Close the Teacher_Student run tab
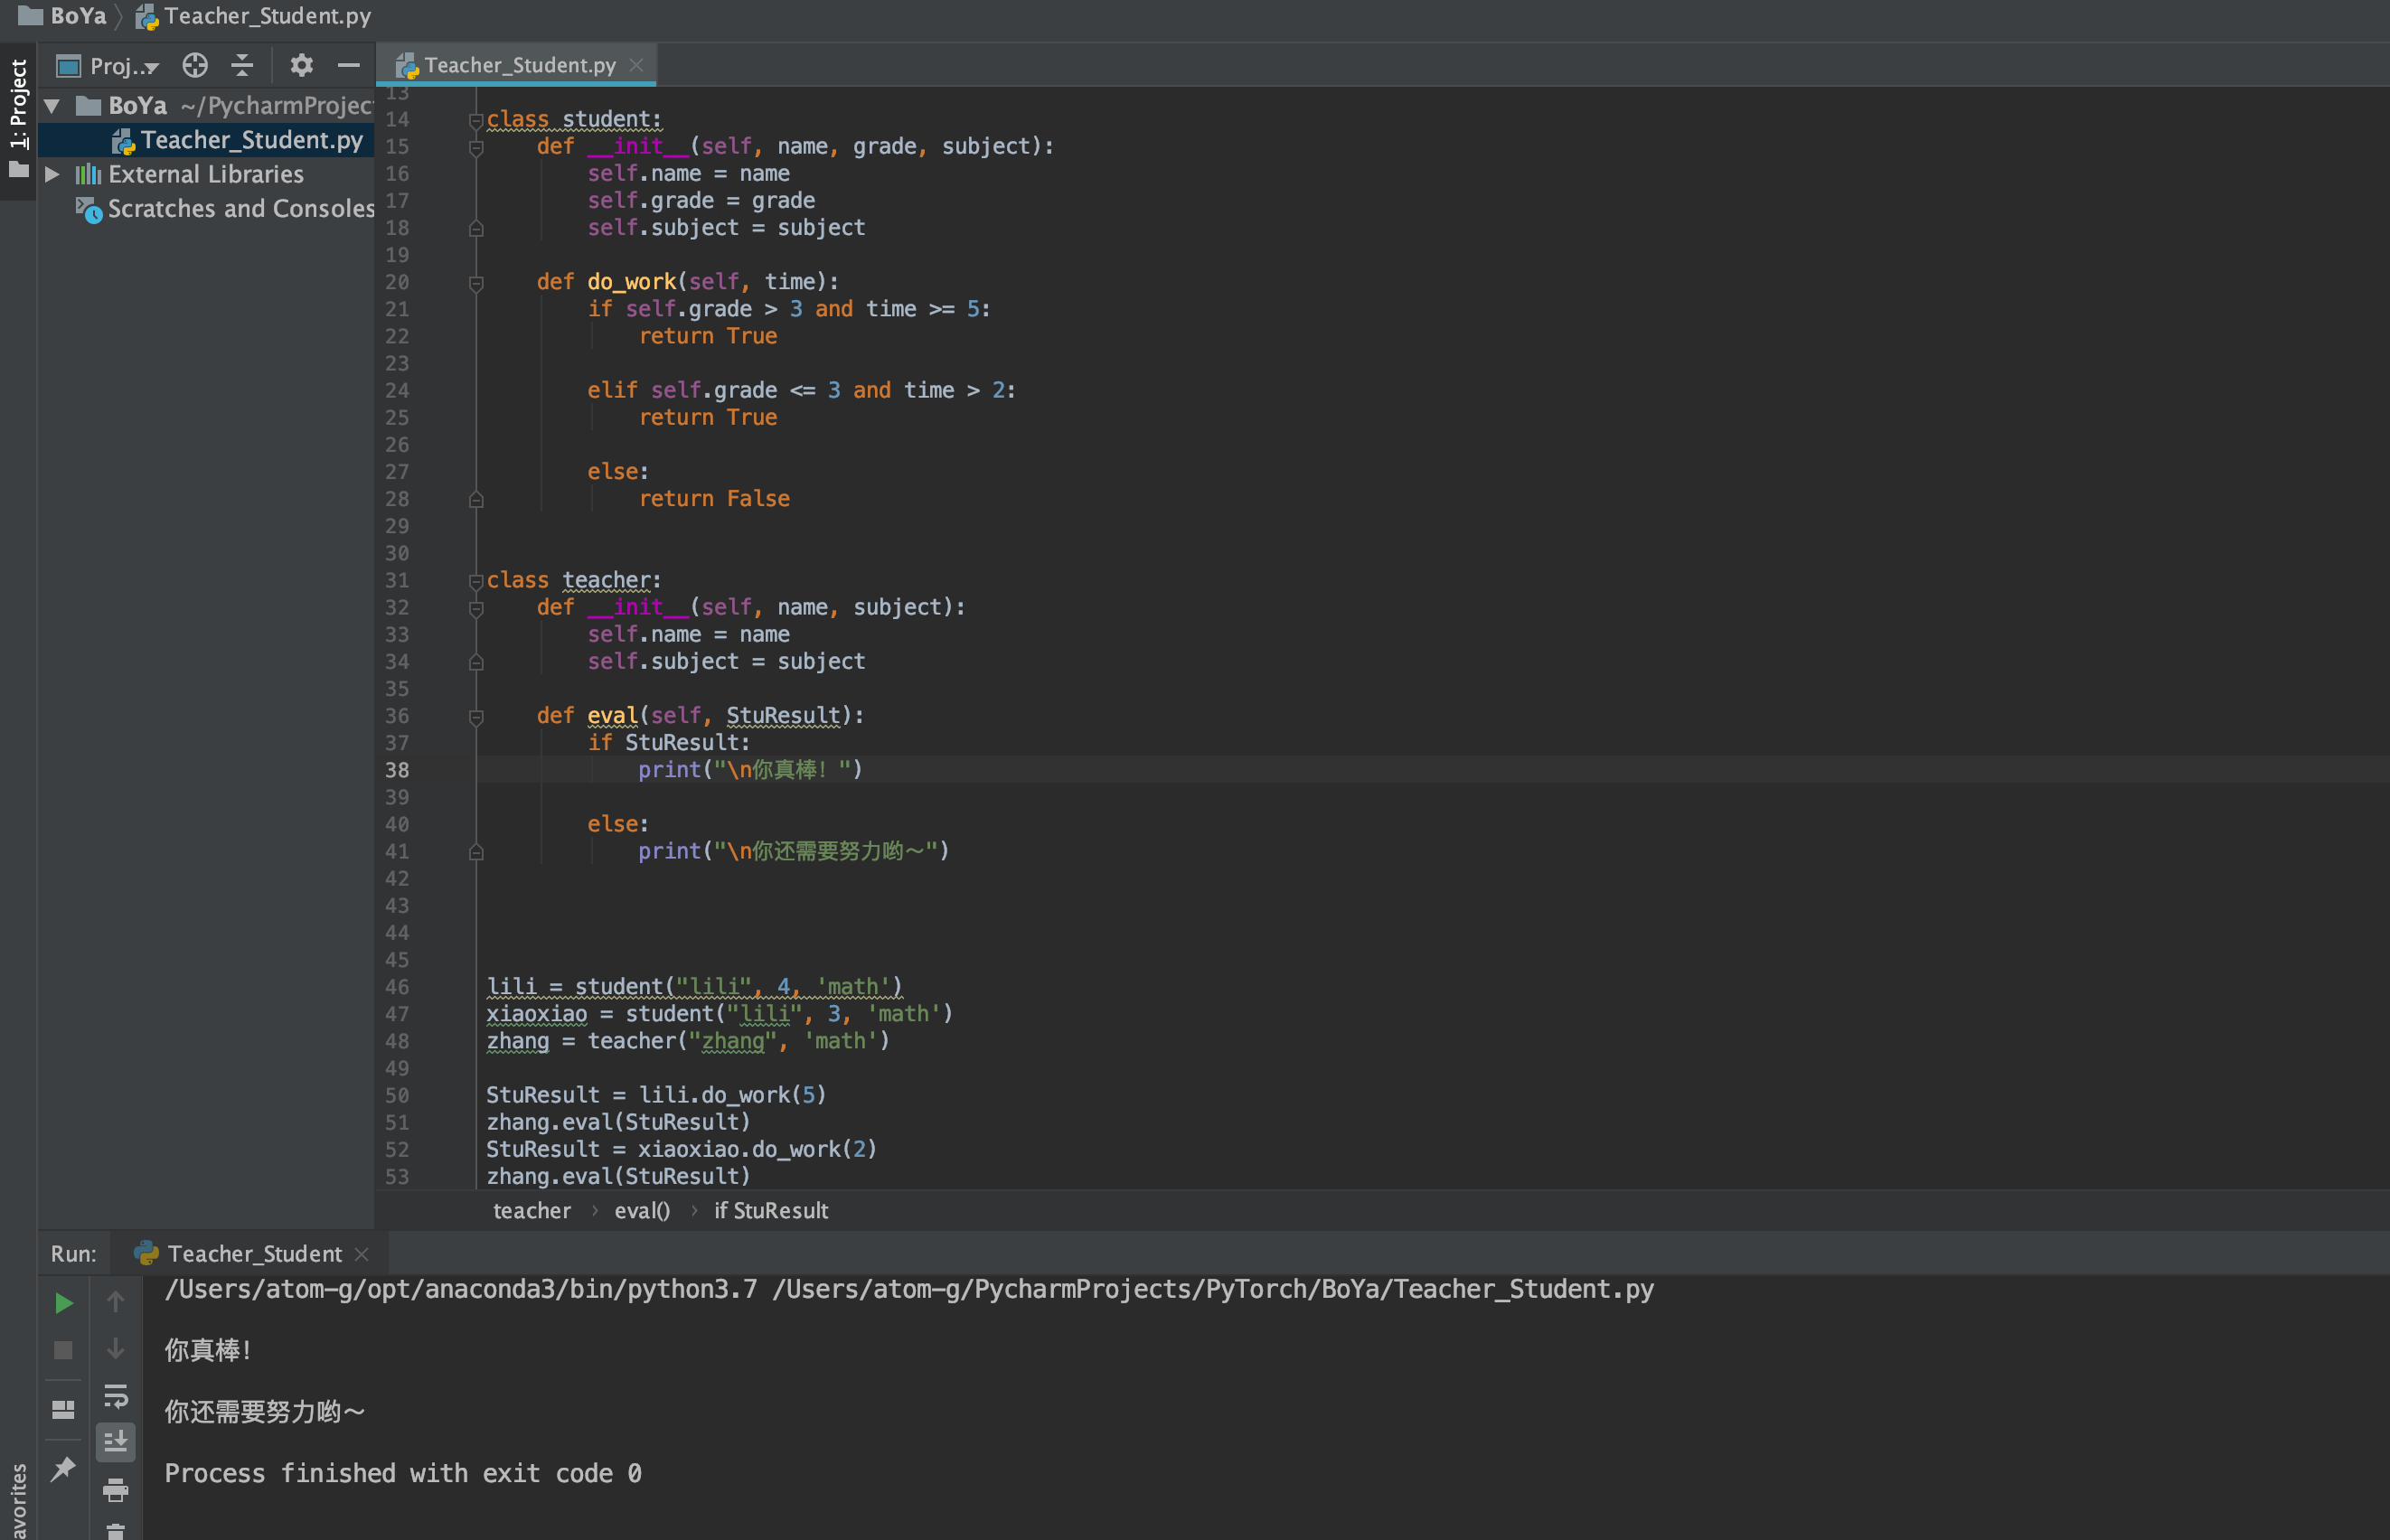The width and height of the screenshot is (2390, 1540). (x=362, y=1254)
